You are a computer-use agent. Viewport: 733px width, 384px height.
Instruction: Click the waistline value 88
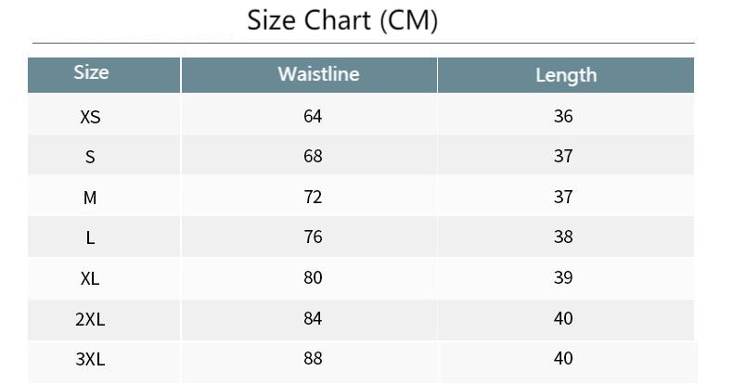[313, 358]
